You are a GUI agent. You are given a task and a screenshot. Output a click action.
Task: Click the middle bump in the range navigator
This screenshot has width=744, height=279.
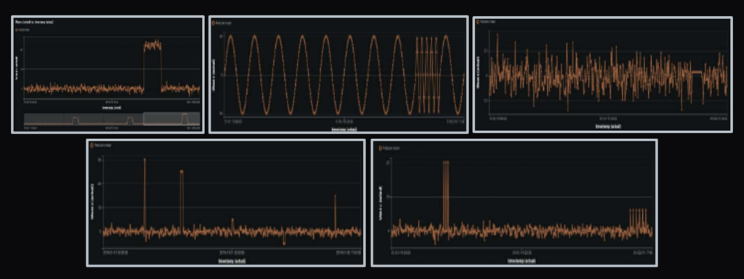coord(130,121)
